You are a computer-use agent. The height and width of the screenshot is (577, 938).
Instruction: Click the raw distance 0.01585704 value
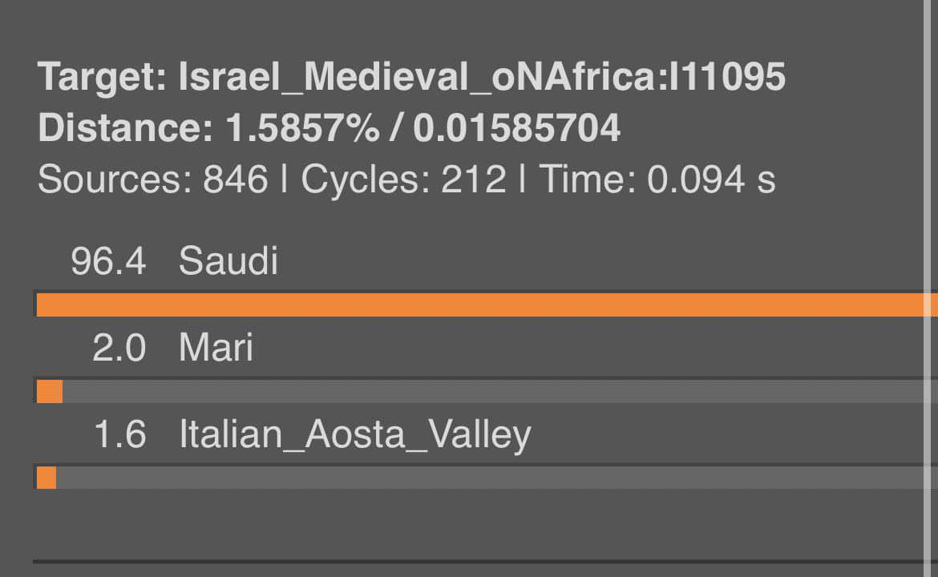(517, 128)
